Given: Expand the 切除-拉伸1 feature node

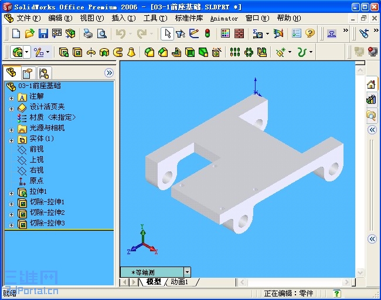Looking at the screenshot, I should point(11,204).
